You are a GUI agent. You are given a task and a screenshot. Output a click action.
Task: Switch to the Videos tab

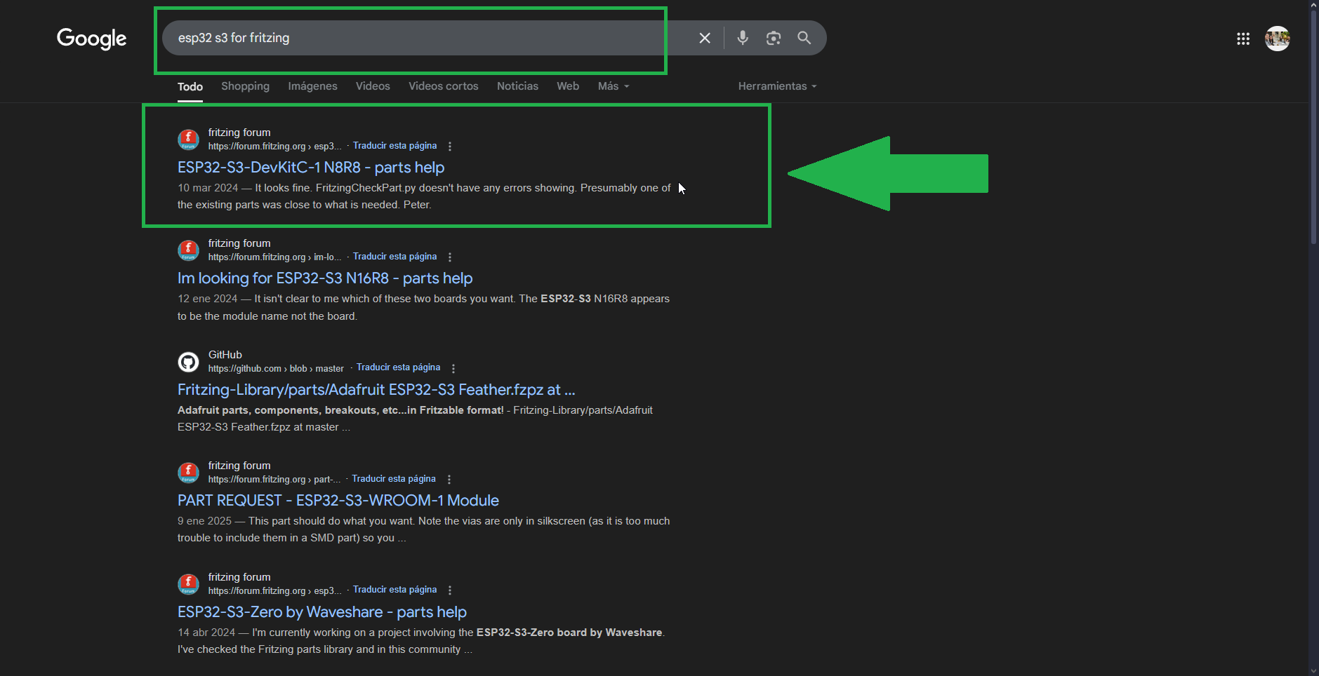tap(373, 86)
